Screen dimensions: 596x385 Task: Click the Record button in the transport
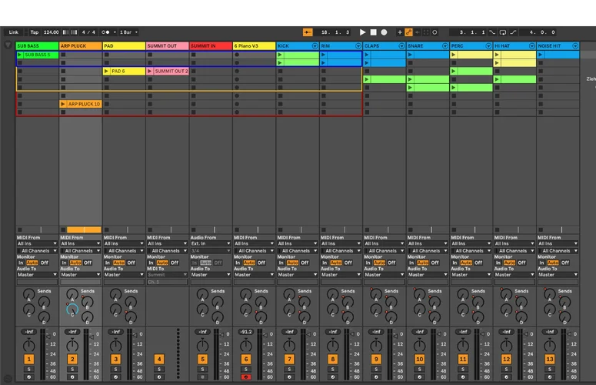pyautogui.click(x=384, y=32)
